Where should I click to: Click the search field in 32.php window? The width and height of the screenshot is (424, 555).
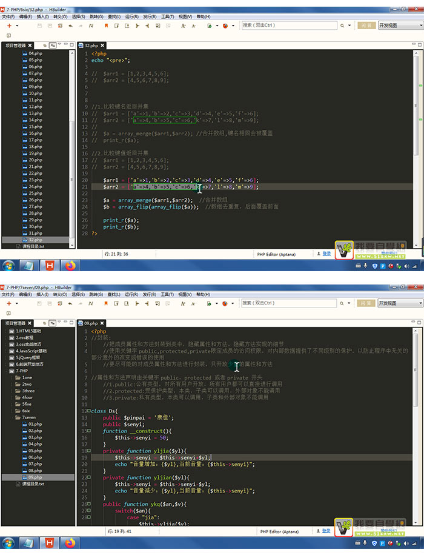point(290,25)
